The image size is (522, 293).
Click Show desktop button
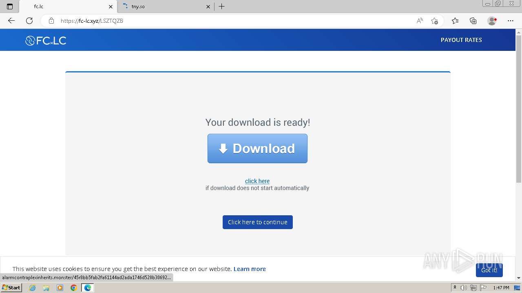coord(518,288)
